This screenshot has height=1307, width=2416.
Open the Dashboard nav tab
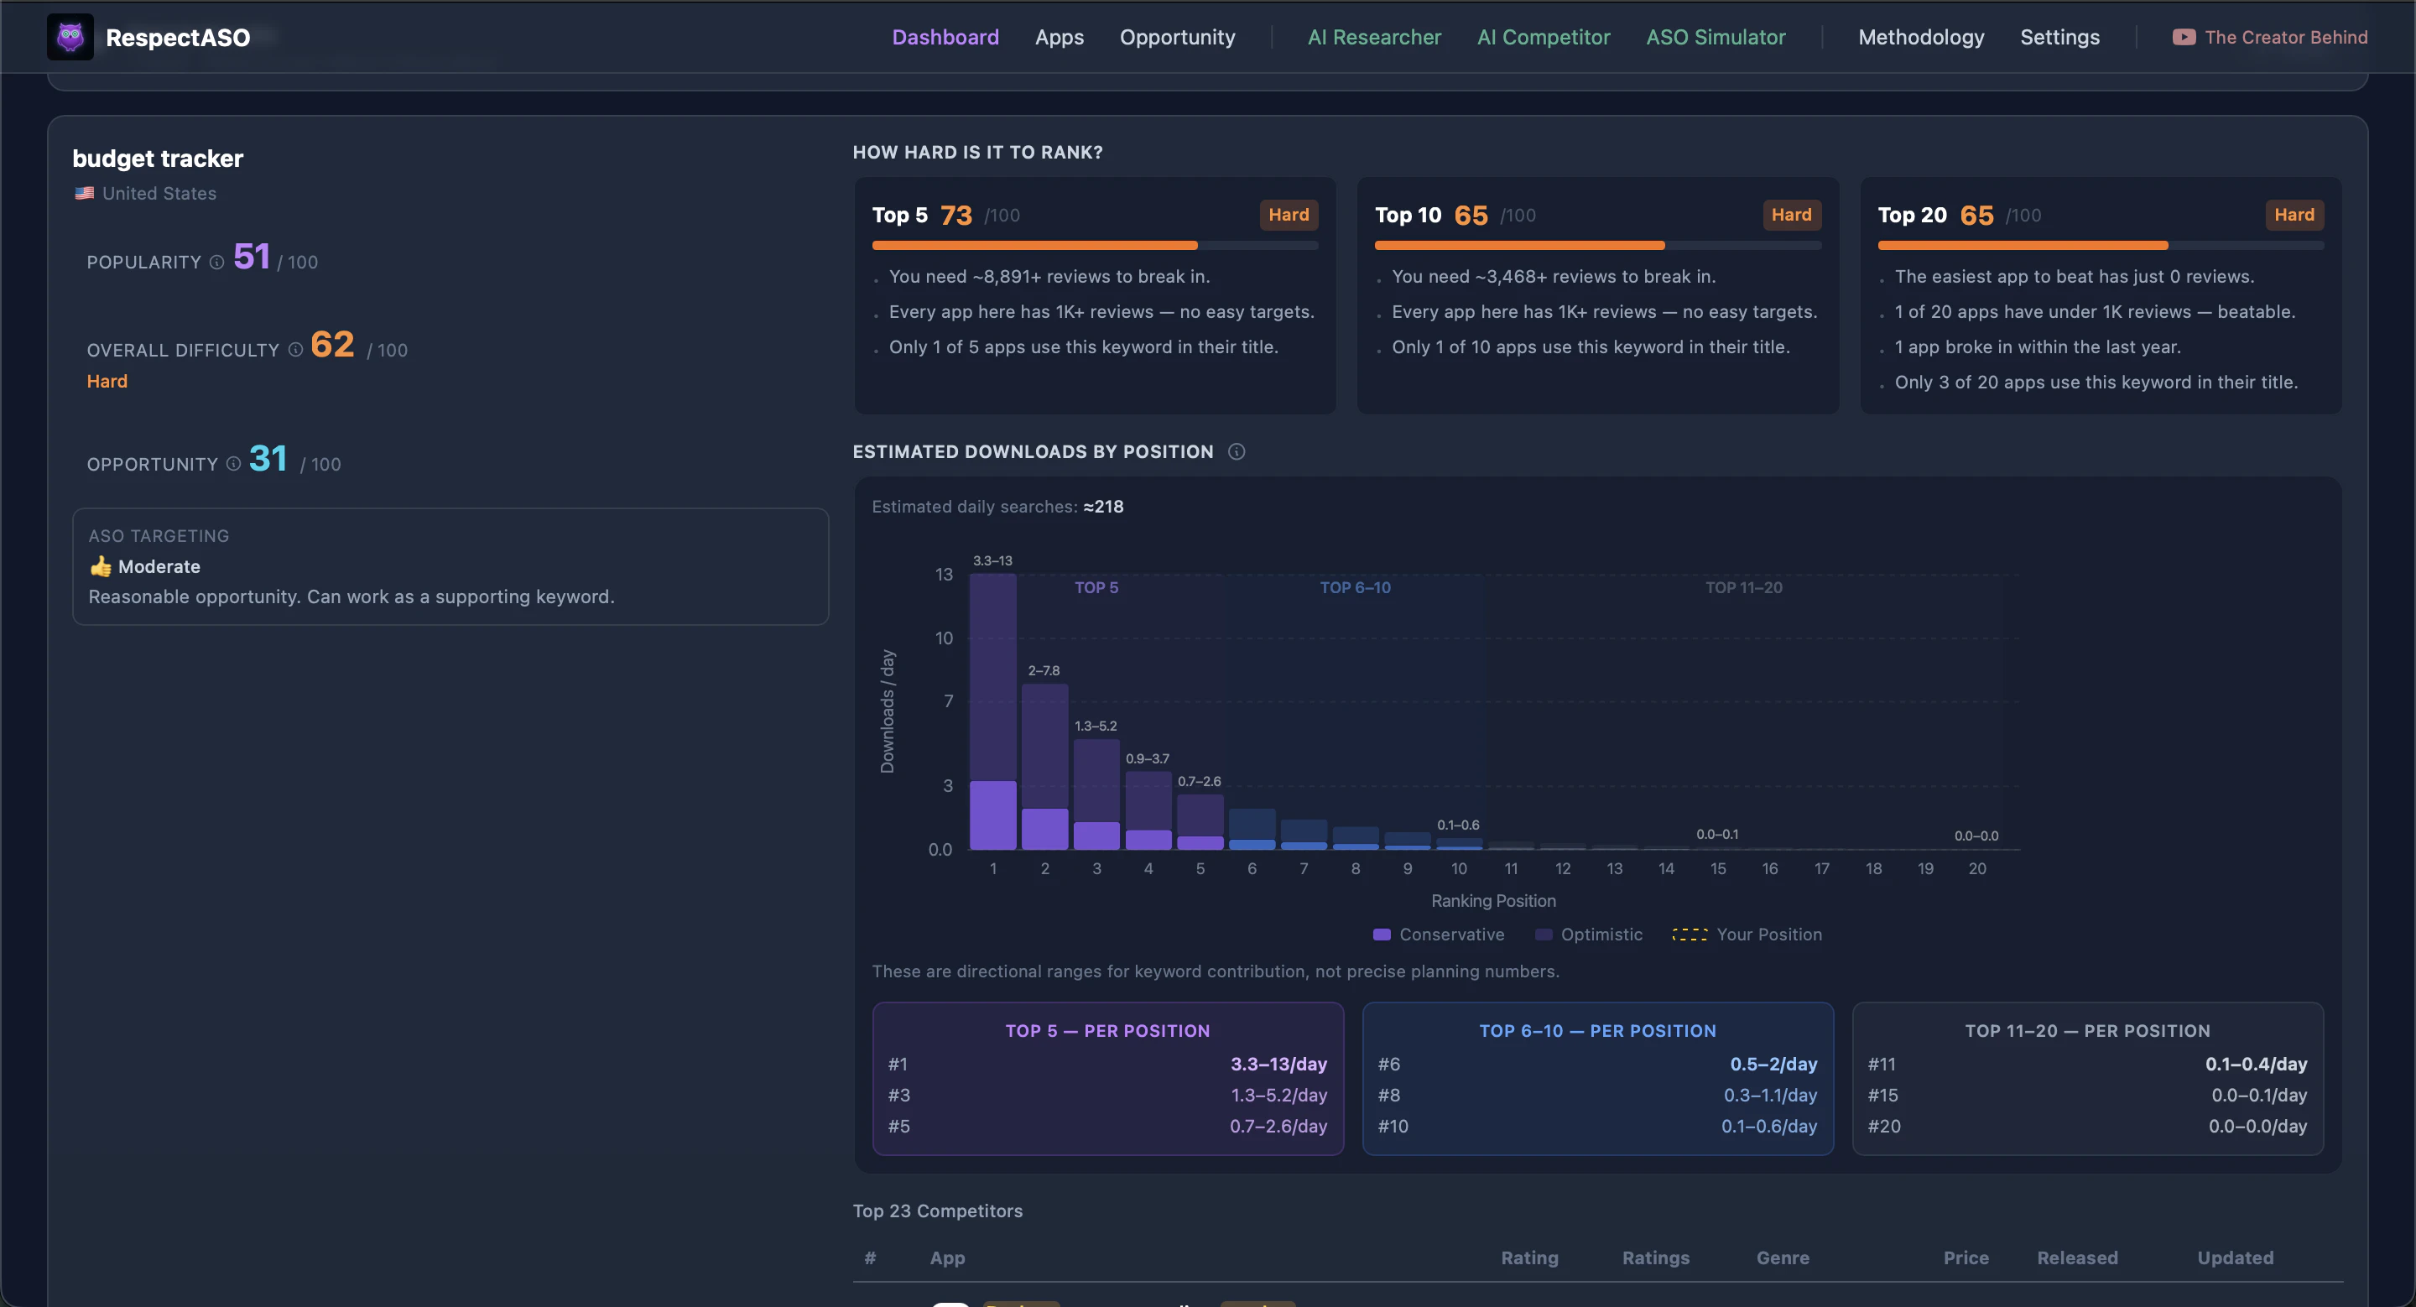pos(945,38)
